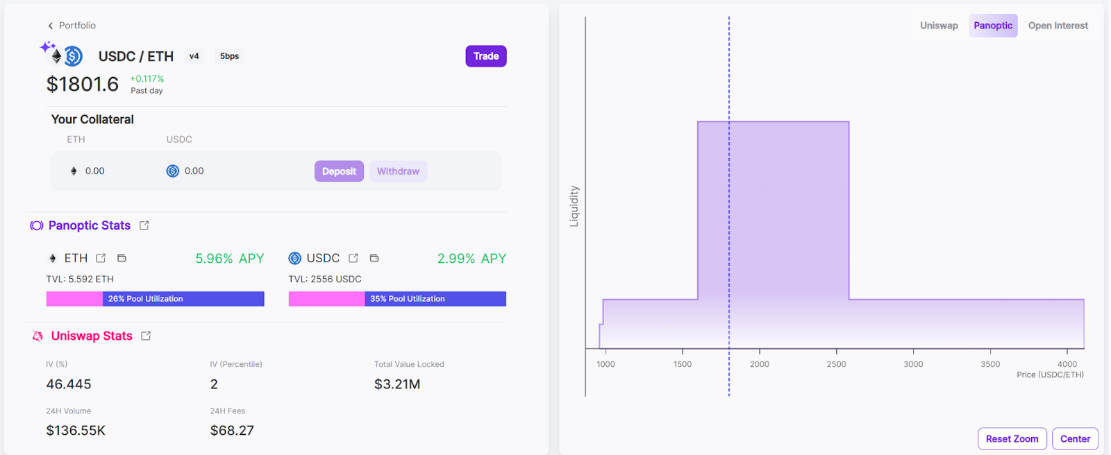The height and width of the screenshot is (455, 1111).
Task: Click the 5bps fee badge
Action: click(x=229, y=56)
